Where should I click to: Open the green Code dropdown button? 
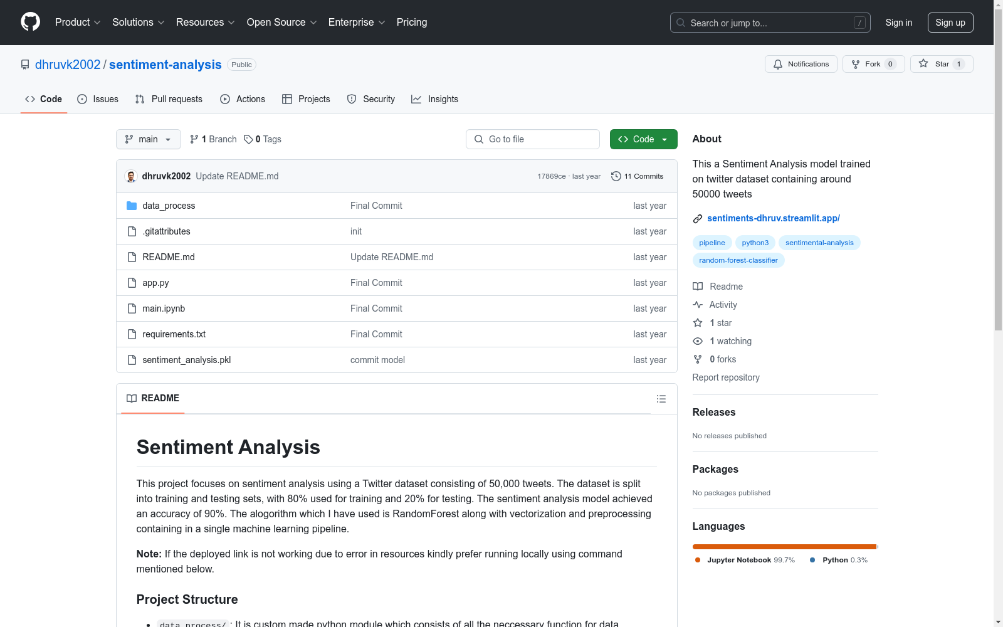(643, 139)
